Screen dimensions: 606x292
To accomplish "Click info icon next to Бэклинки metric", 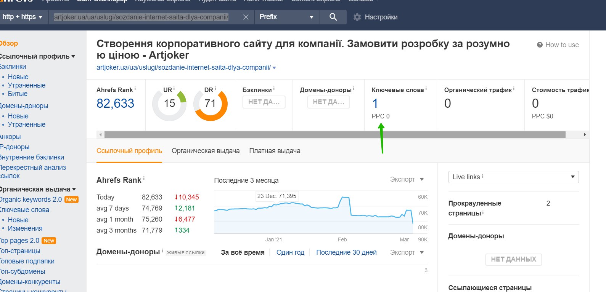I will pyautogui.click(x=274, y=89).
